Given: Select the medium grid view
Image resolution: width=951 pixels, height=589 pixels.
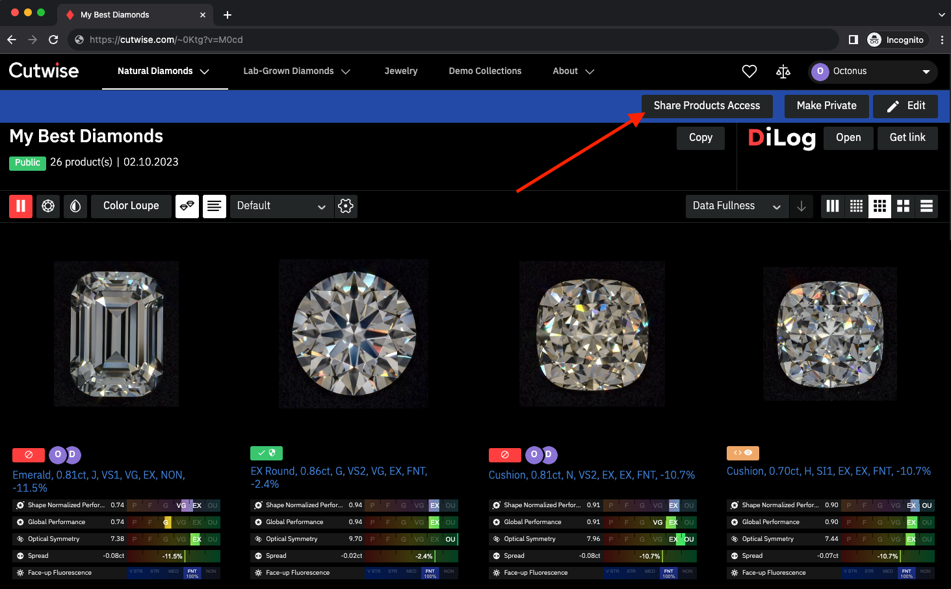Looking at the screenshot, I should point(879,206).
